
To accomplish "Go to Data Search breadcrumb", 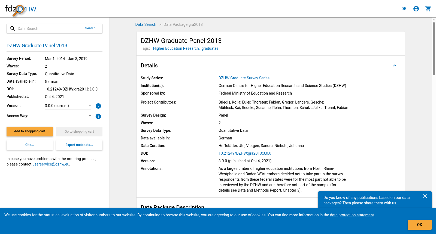I will pos(146,24).
